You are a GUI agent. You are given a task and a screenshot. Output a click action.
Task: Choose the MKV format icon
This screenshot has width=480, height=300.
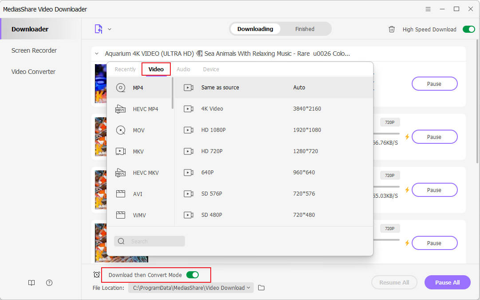(121, 151)
